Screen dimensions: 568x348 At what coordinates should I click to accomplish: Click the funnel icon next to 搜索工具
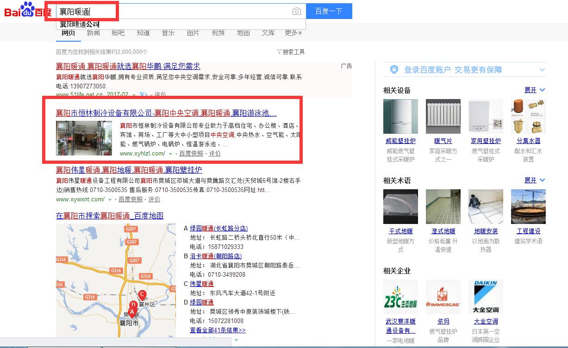[279, 52]
